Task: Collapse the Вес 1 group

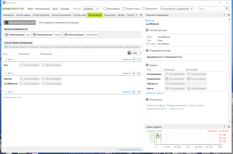Action: pos(6,59)
